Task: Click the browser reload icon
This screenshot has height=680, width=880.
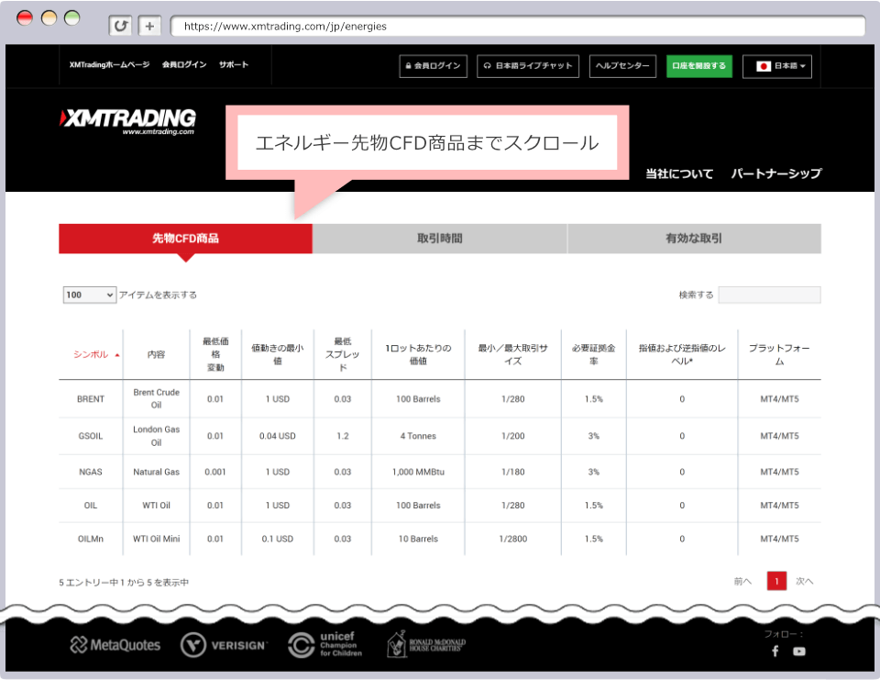Action: [x=120, y=26]
